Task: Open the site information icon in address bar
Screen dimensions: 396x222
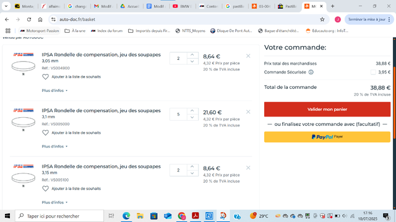Action: coord(53,19)
